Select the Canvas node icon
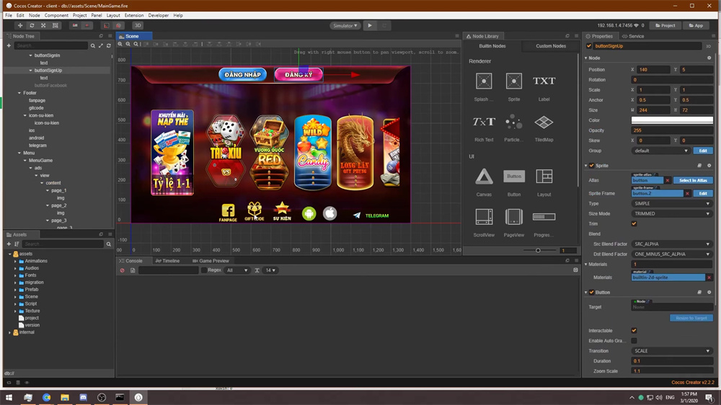 pos(484,177)
